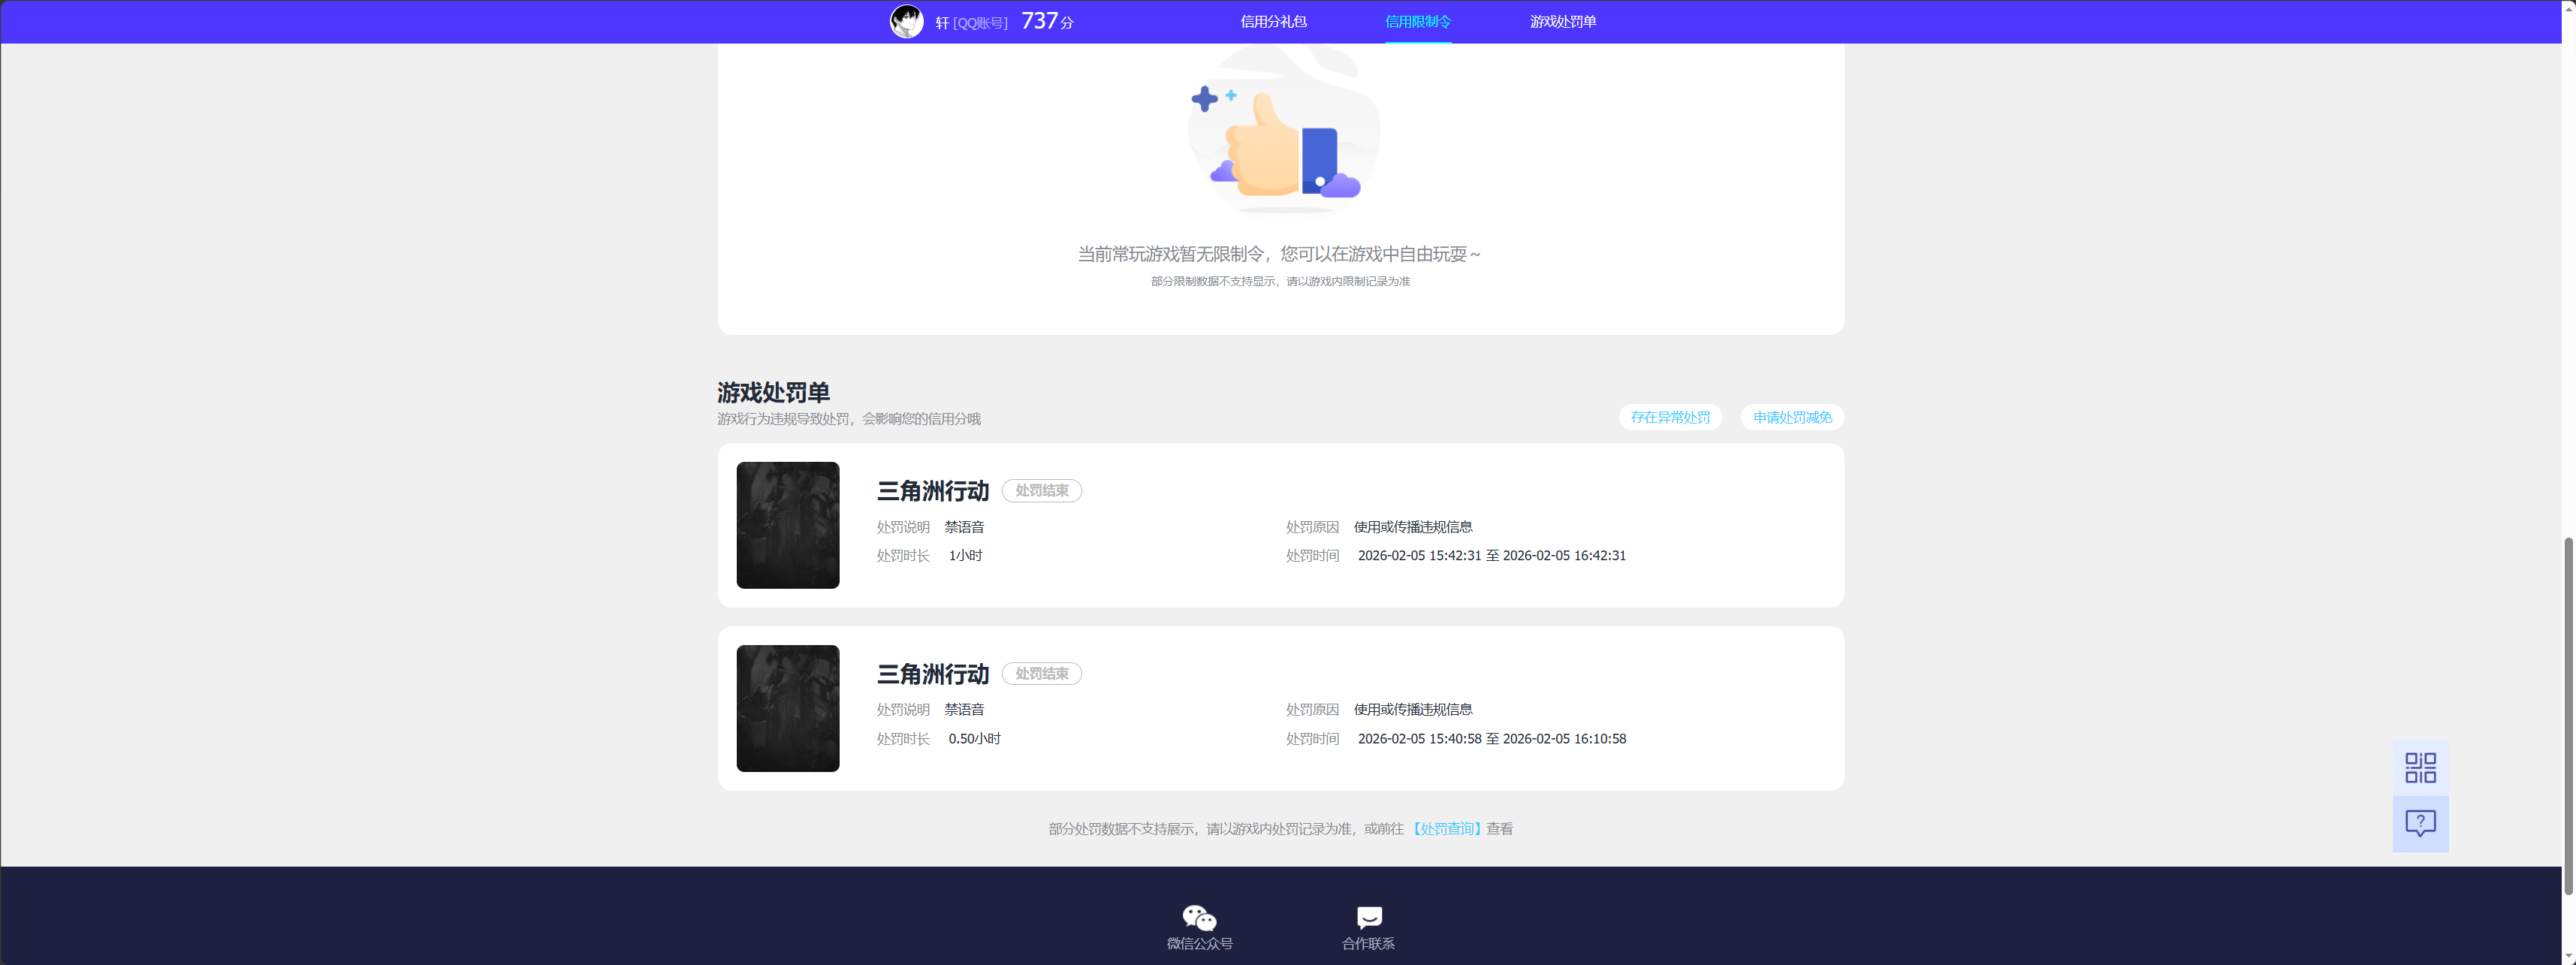The height and width of the screenshot is (965, 2576).
Task: Click the 轩 [QQ账号] username
Action: coord(971,22)
